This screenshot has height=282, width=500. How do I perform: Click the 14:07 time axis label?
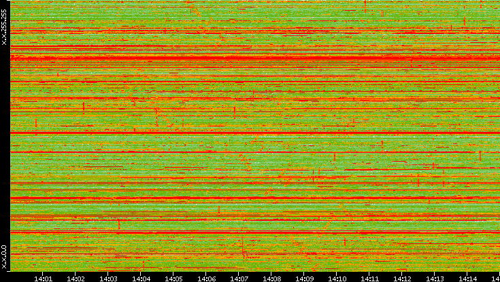(x=239, y=279)
